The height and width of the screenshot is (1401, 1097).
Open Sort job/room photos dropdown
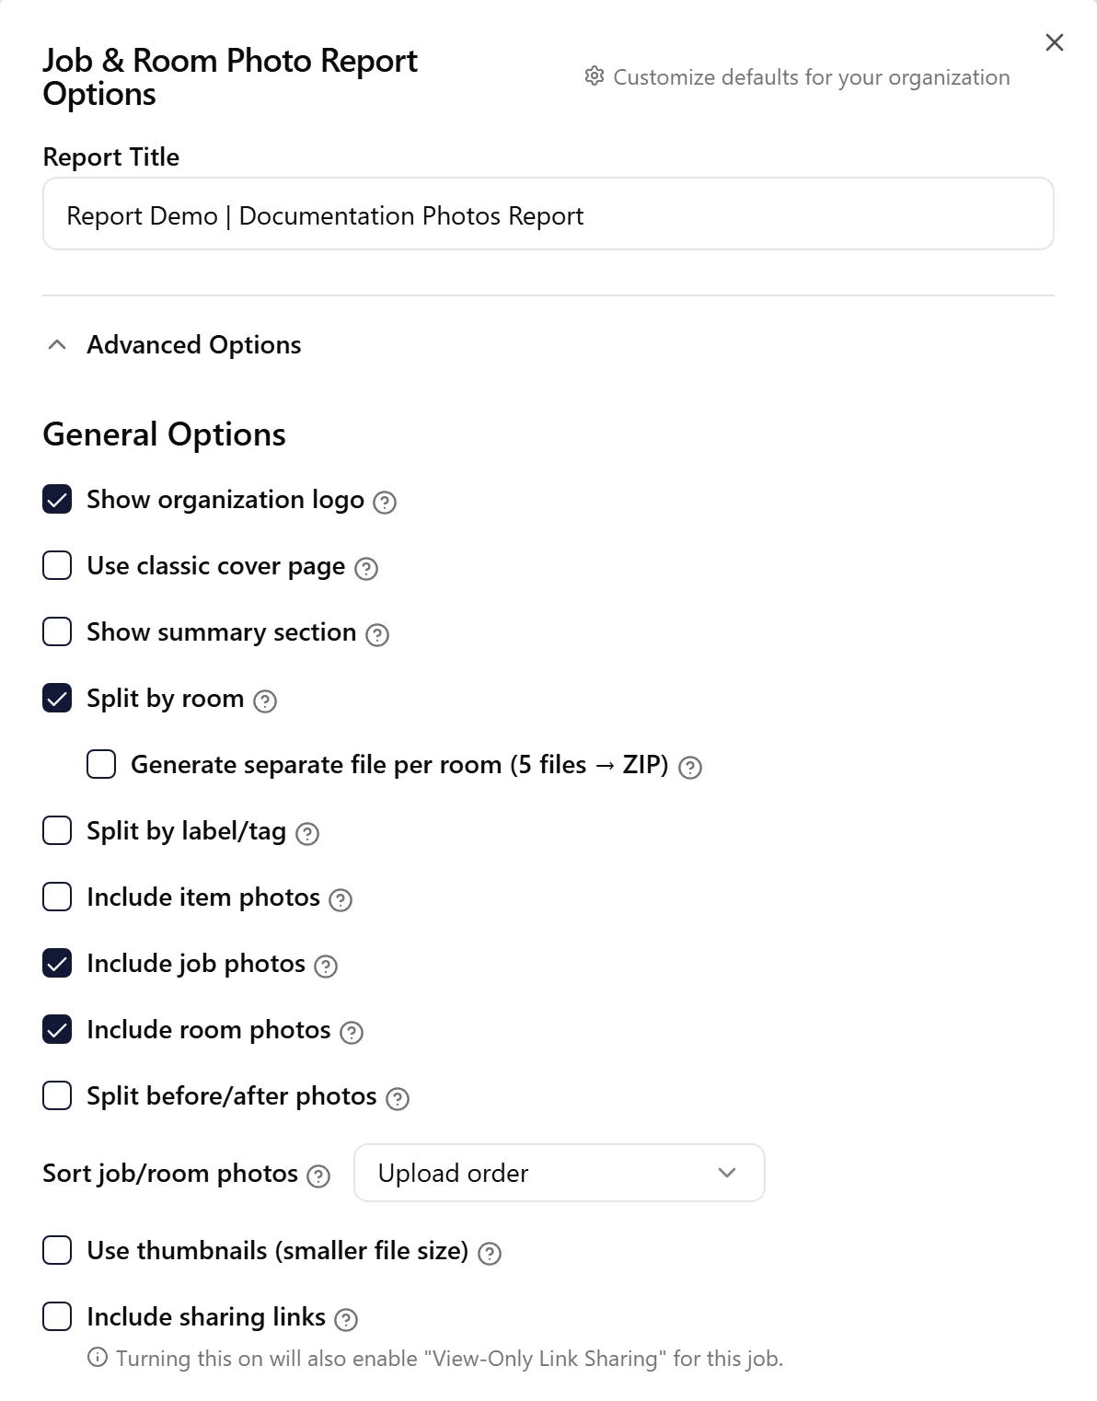tap(560, 1173)
